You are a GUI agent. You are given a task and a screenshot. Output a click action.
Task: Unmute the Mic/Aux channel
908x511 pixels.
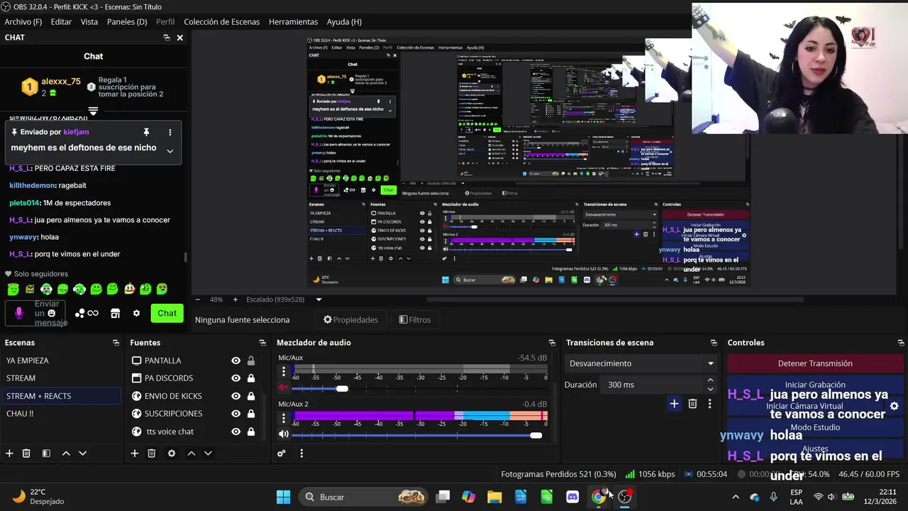(284, 388)
